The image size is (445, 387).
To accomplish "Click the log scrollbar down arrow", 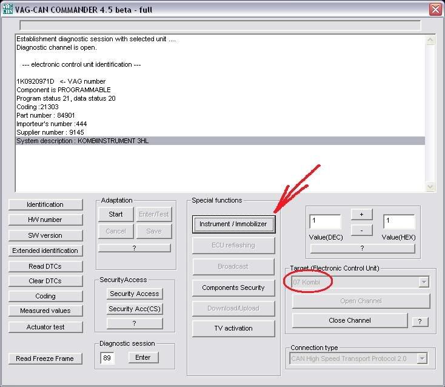I will (430, 186).
